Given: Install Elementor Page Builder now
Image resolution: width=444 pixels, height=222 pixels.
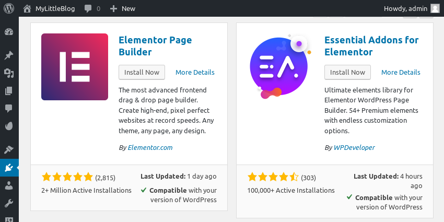Looking at the screenshot, I should click(x=142, y=72).
